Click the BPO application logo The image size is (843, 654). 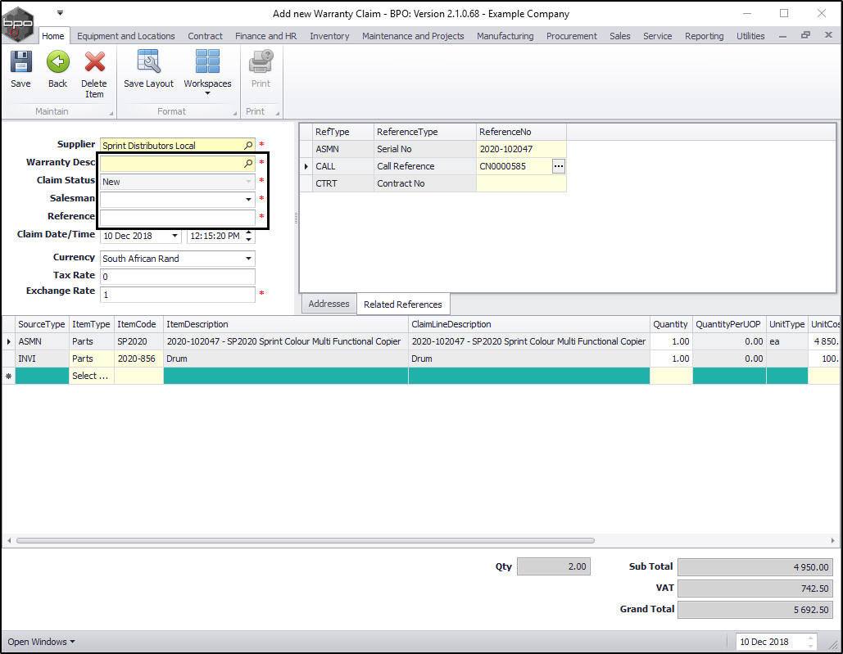[x=18, y=23]
